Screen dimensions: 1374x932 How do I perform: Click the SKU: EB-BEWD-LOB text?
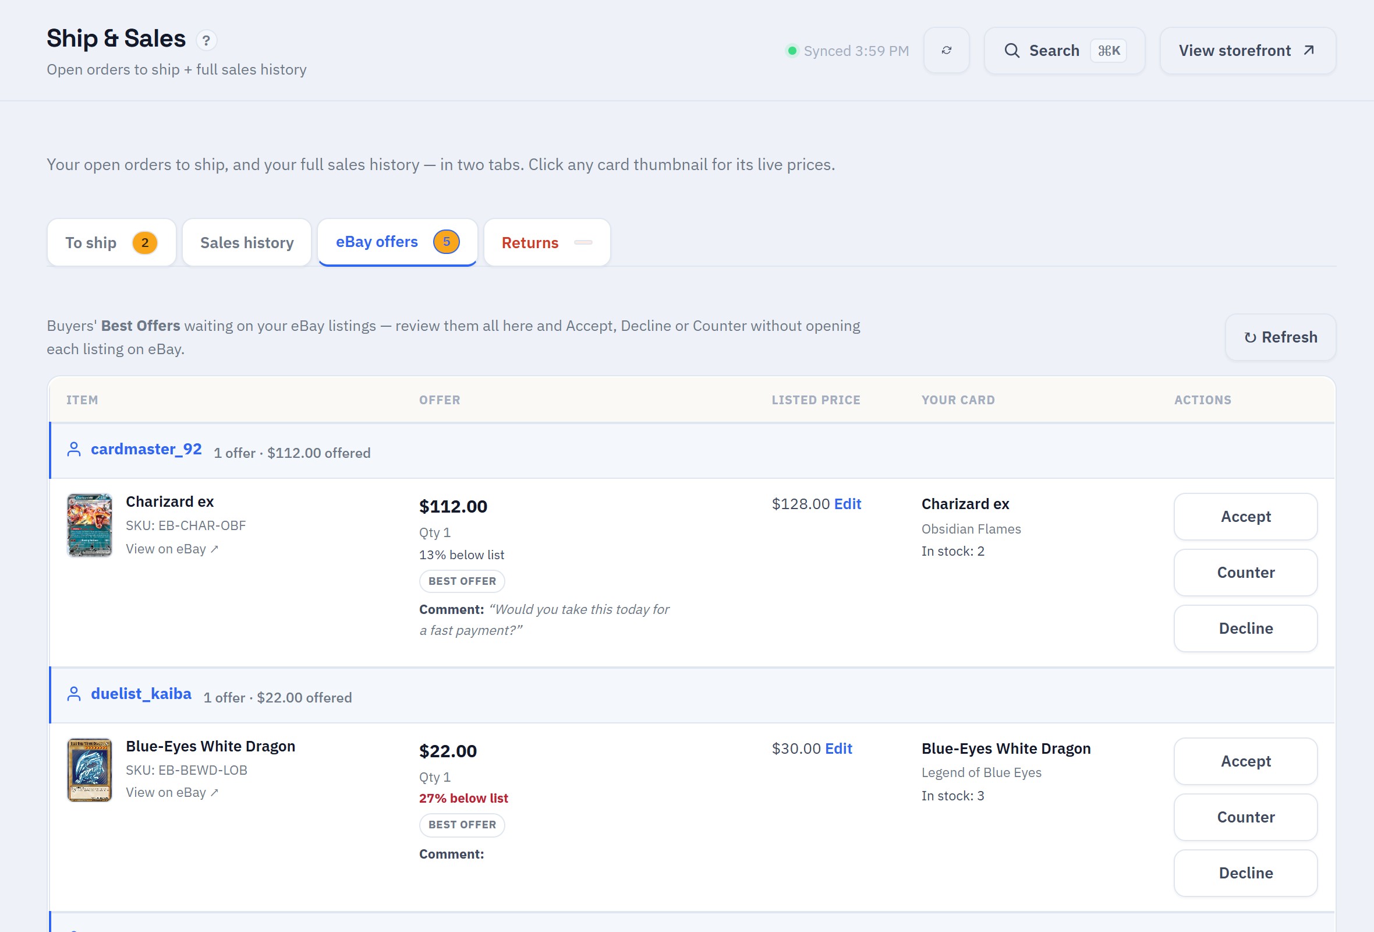tap(186, 770)
